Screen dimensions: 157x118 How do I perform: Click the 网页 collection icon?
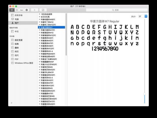pyautogui.click(x=12, y=51)
